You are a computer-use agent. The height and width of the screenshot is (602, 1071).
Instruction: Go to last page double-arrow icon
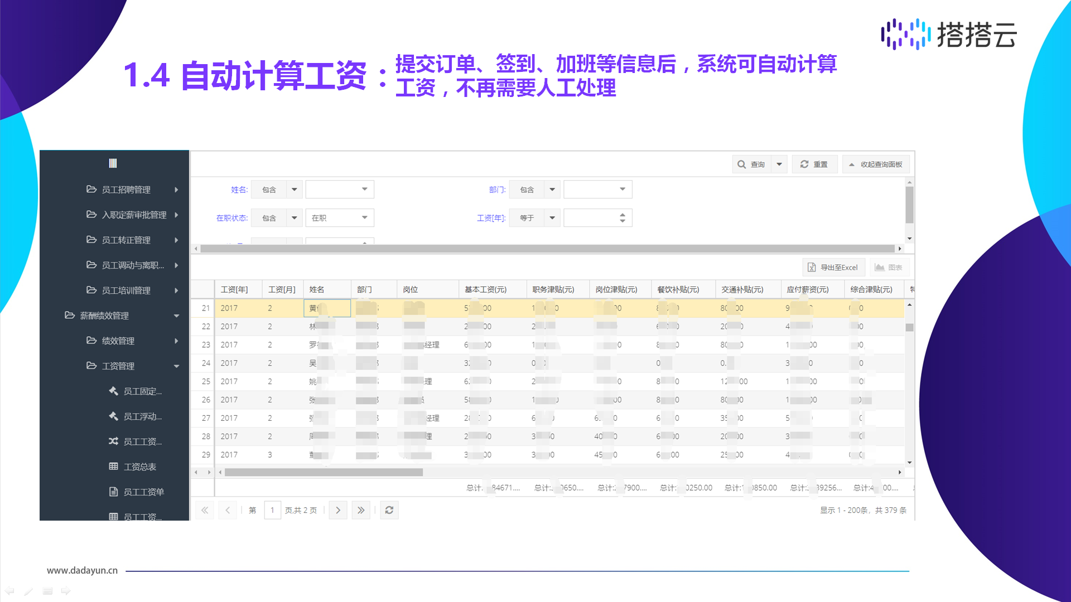[361, 510]
